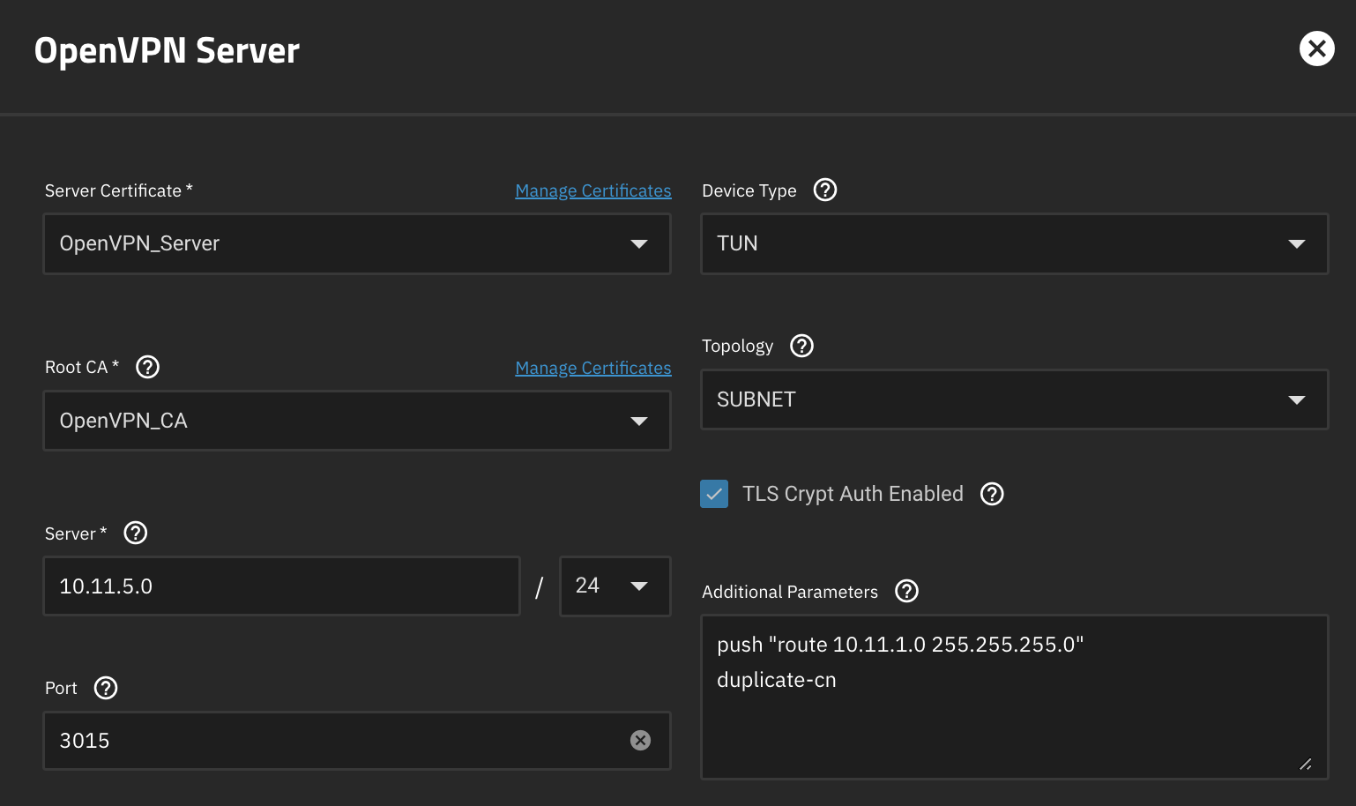Click the help icon beside Port
1356x806 pixels.
(106, 688)
